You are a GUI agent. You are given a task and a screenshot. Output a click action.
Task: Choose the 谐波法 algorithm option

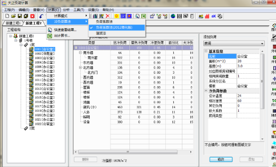pos(116,33)
